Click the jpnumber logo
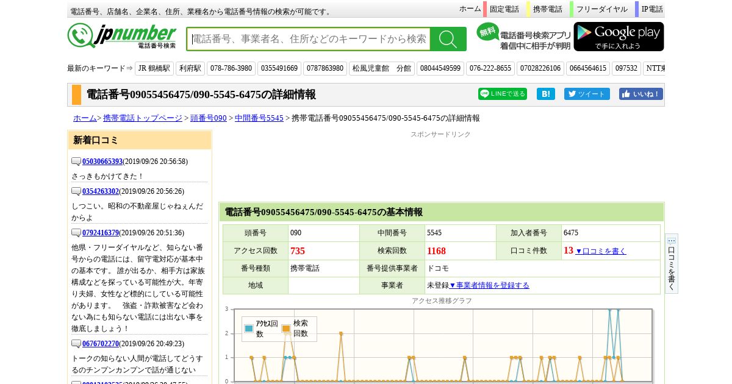 [122, 36]
